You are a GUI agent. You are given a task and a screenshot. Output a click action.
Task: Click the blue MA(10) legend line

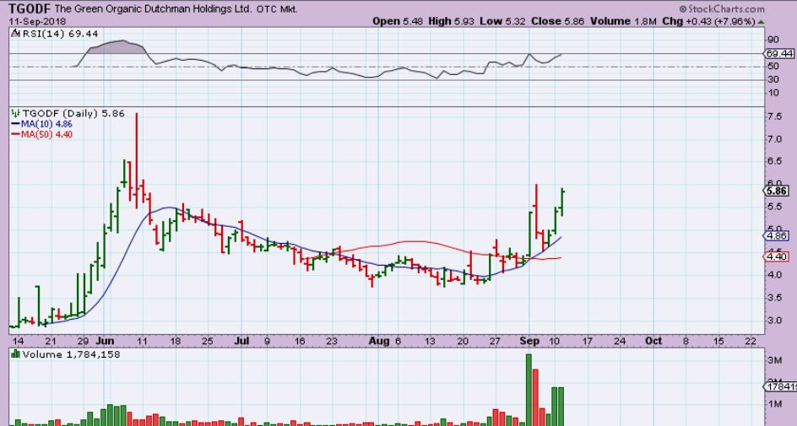click(15, 123)
